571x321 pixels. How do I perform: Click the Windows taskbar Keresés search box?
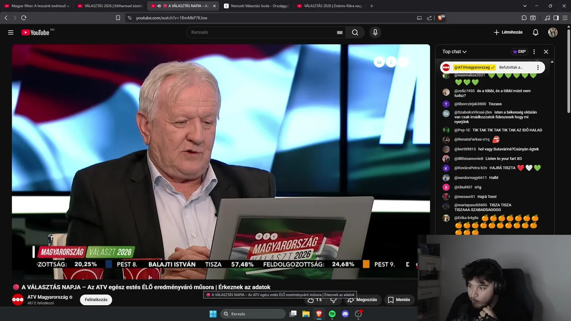(253, 314)
